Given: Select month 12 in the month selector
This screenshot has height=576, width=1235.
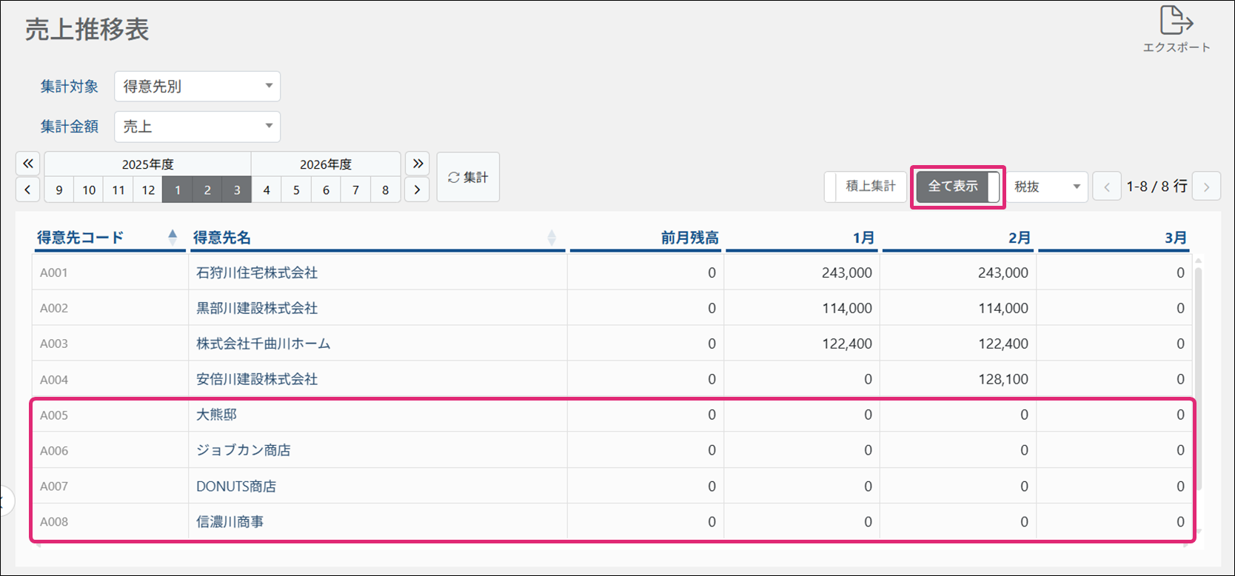Looking at the screenshot, I should pos(148,190).
